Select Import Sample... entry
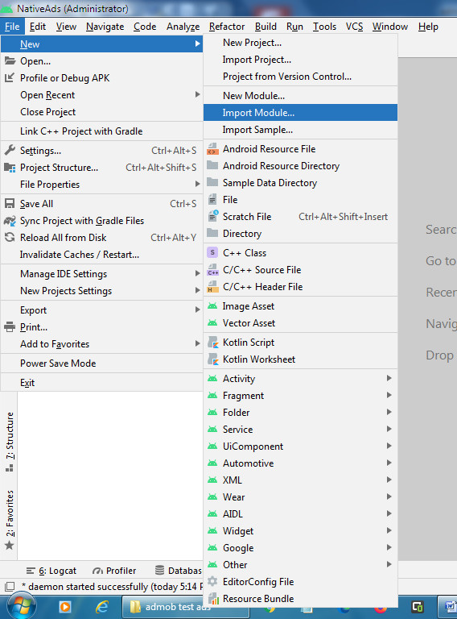Image resolution: width=457 pixels, height=619 pixels. [x=300, y=130]
